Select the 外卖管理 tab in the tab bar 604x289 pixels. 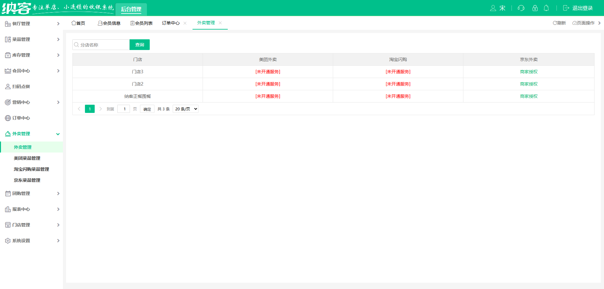[206, 23]
